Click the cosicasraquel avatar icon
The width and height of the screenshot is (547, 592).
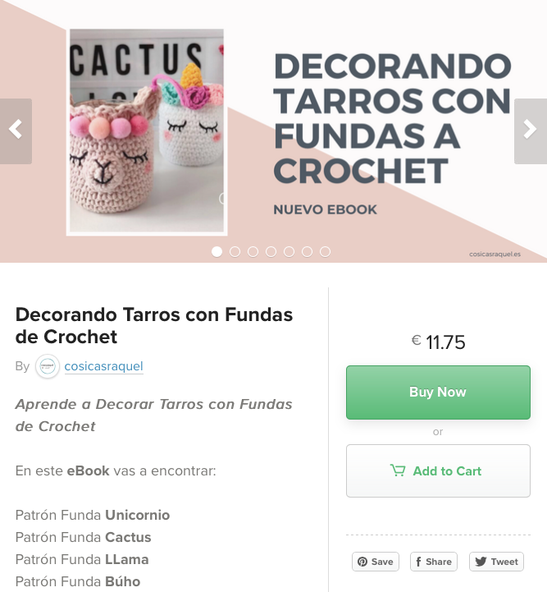coord(48,366)
